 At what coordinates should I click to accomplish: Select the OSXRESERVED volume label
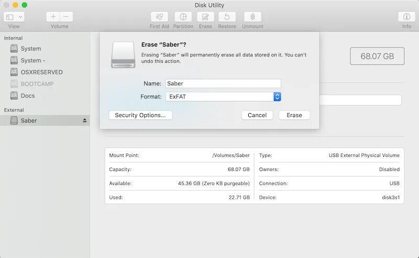pos(42,72)
